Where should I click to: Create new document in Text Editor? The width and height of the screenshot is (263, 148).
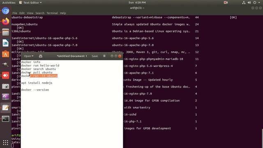click(x=40, y=56)
